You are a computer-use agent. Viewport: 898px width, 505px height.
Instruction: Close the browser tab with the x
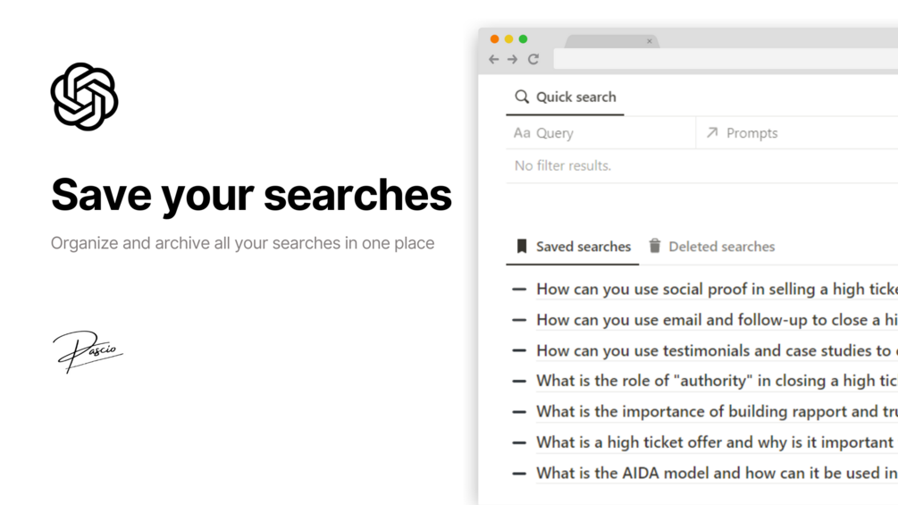click(650, 41)
